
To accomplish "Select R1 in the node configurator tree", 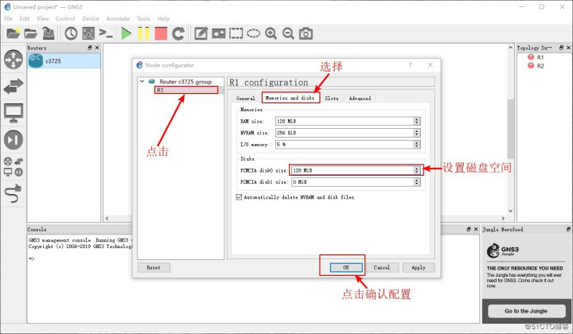I will 186,90.
